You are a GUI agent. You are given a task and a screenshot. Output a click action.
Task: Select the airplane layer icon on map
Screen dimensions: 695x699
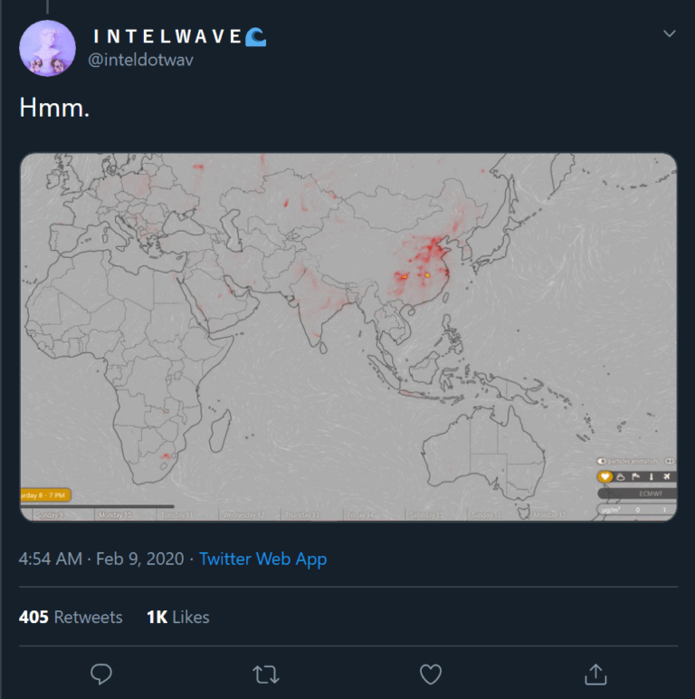pyautogui.click(x=667, y=476)
